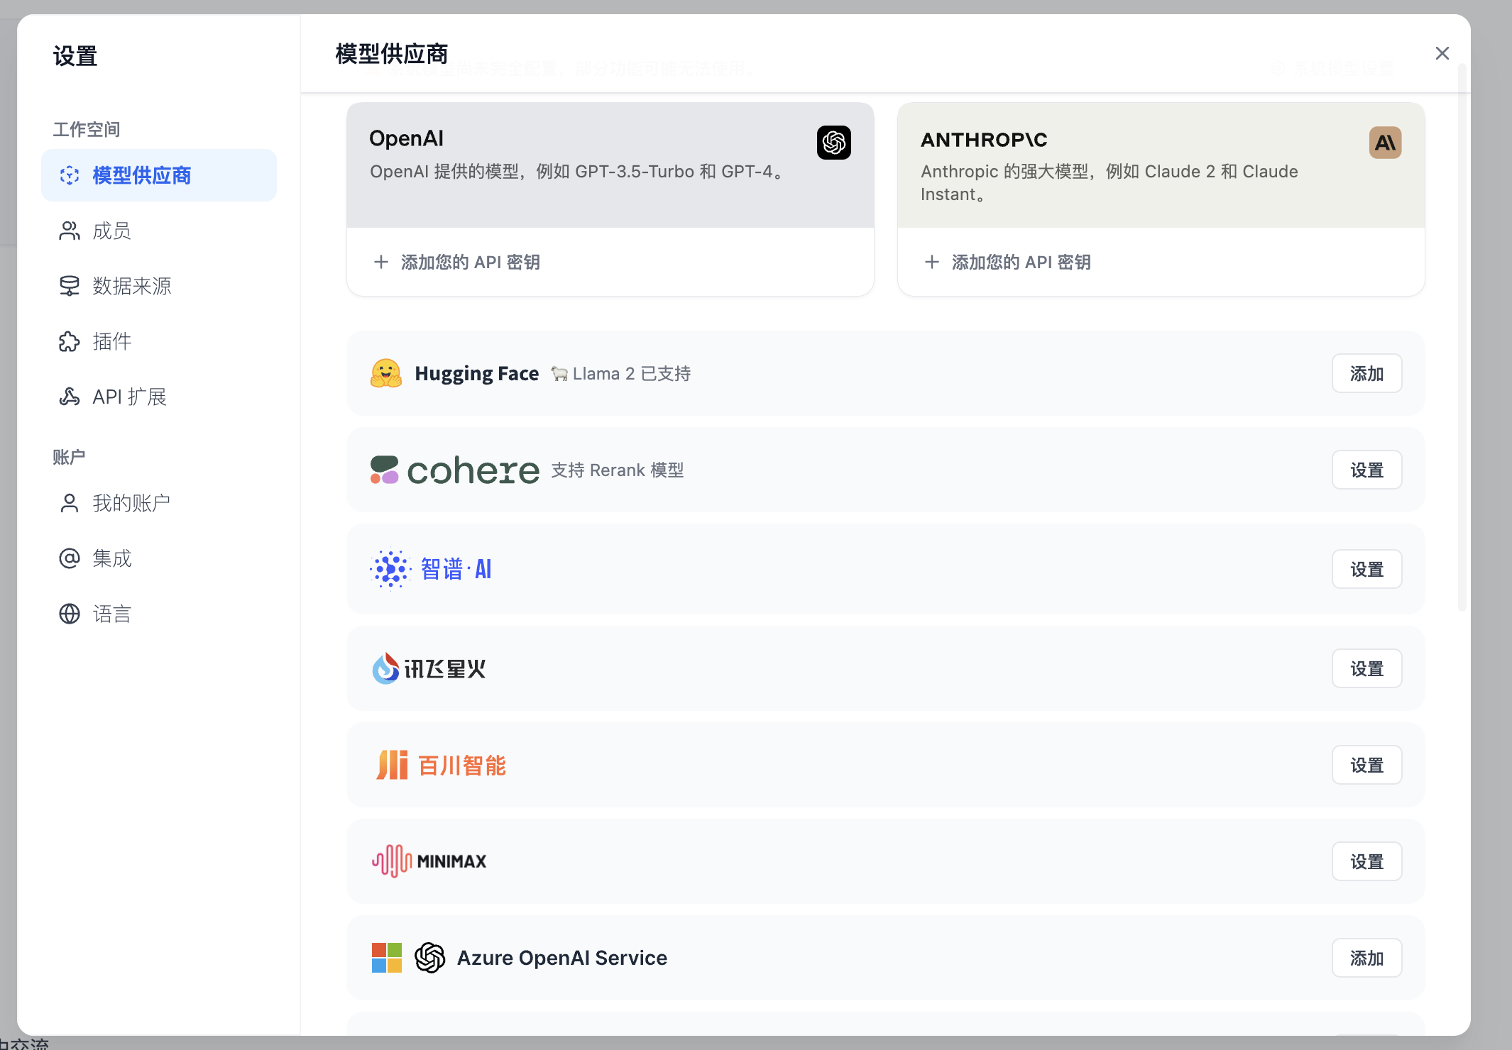The height and width of the screenshot is (1050, 1512).
Task: Close the settings dialog
Action: [1442, 53]
